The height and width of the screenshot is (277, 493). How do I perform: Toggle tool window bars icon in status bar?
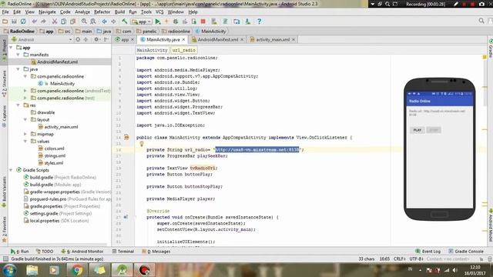[5, 259]
